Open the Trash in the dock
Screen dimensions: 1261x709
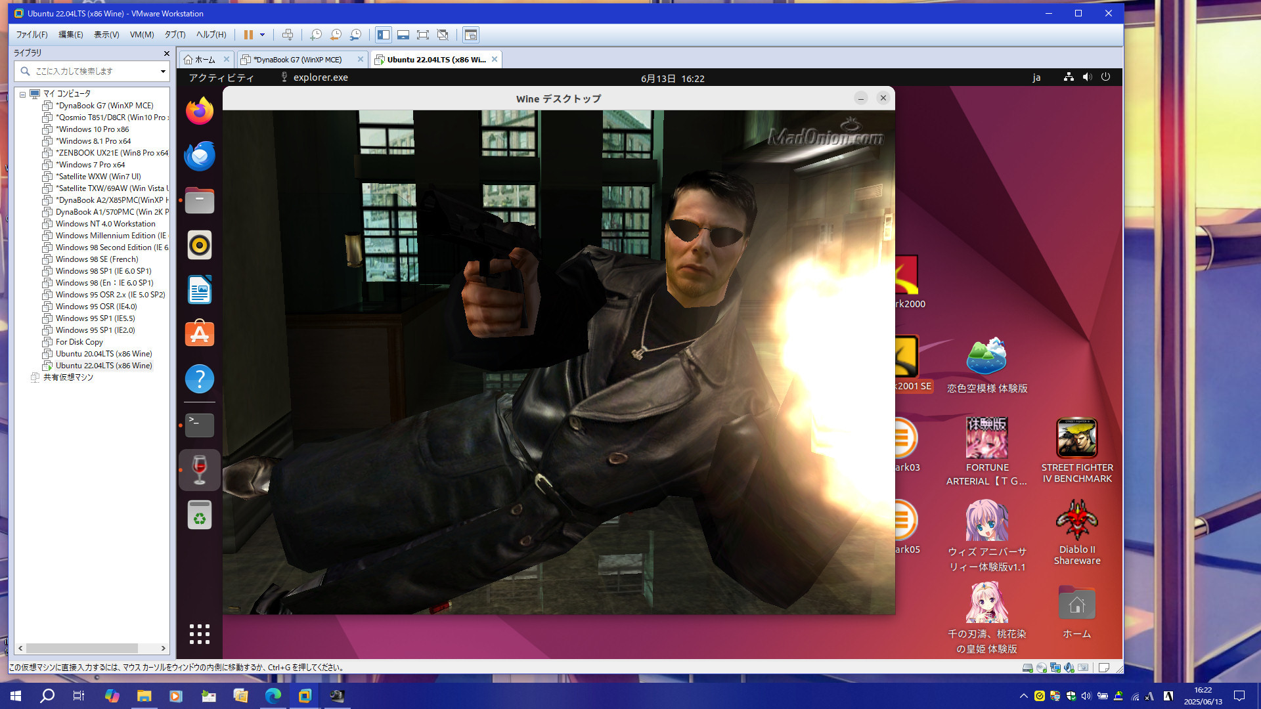[x=200, y=515]
